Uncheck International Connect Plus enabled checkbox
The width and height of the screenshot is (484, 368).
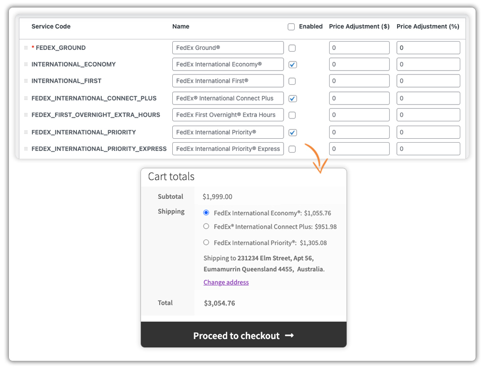(x=292, y=99)
